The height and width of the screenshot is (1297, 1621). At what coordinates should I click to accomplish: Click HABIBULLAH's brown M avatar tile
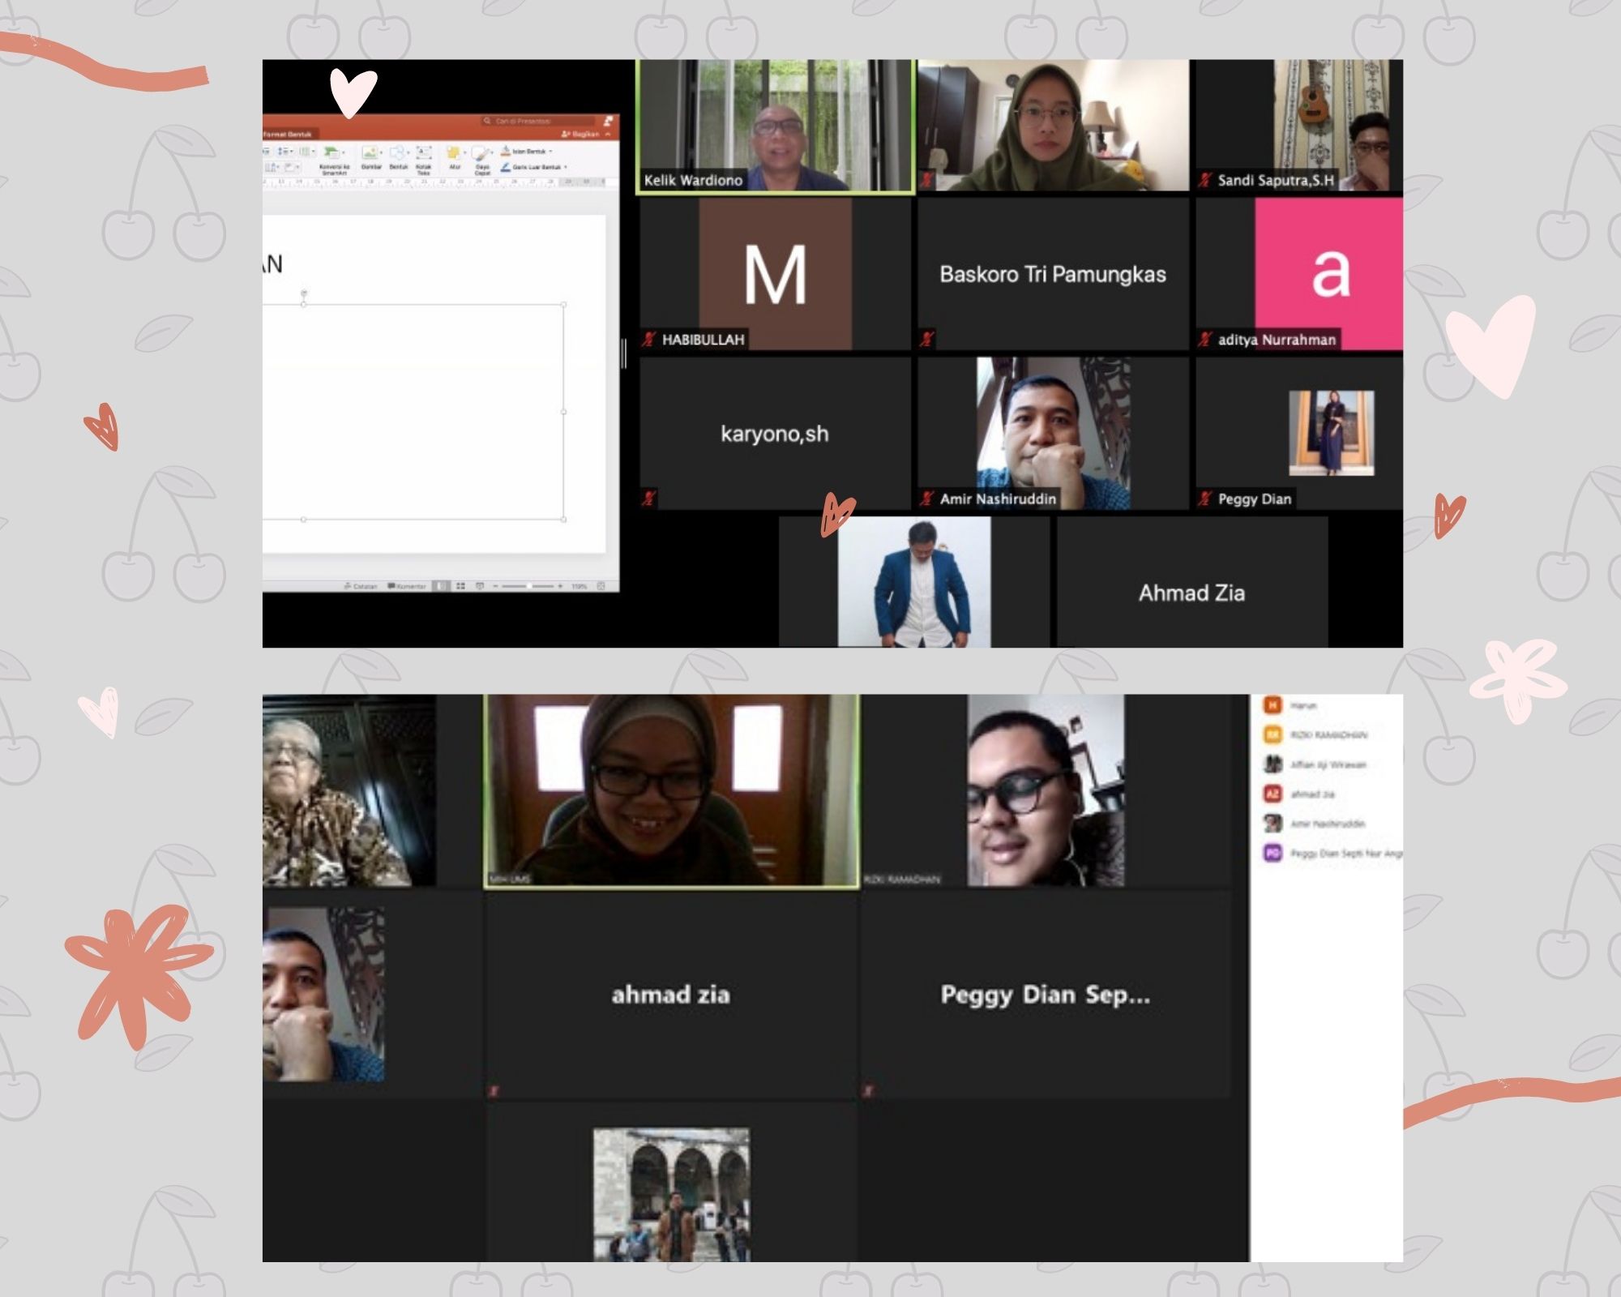tap(776, 274)
